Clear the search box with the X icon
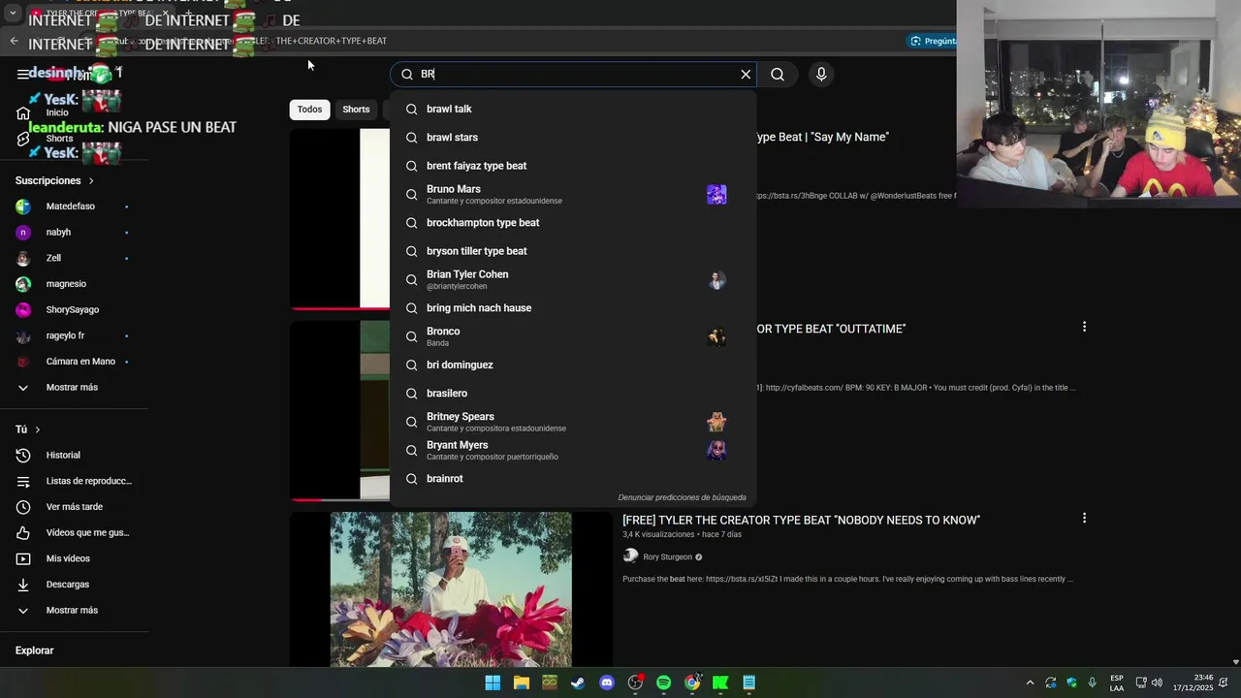 [x=746, y=75]
